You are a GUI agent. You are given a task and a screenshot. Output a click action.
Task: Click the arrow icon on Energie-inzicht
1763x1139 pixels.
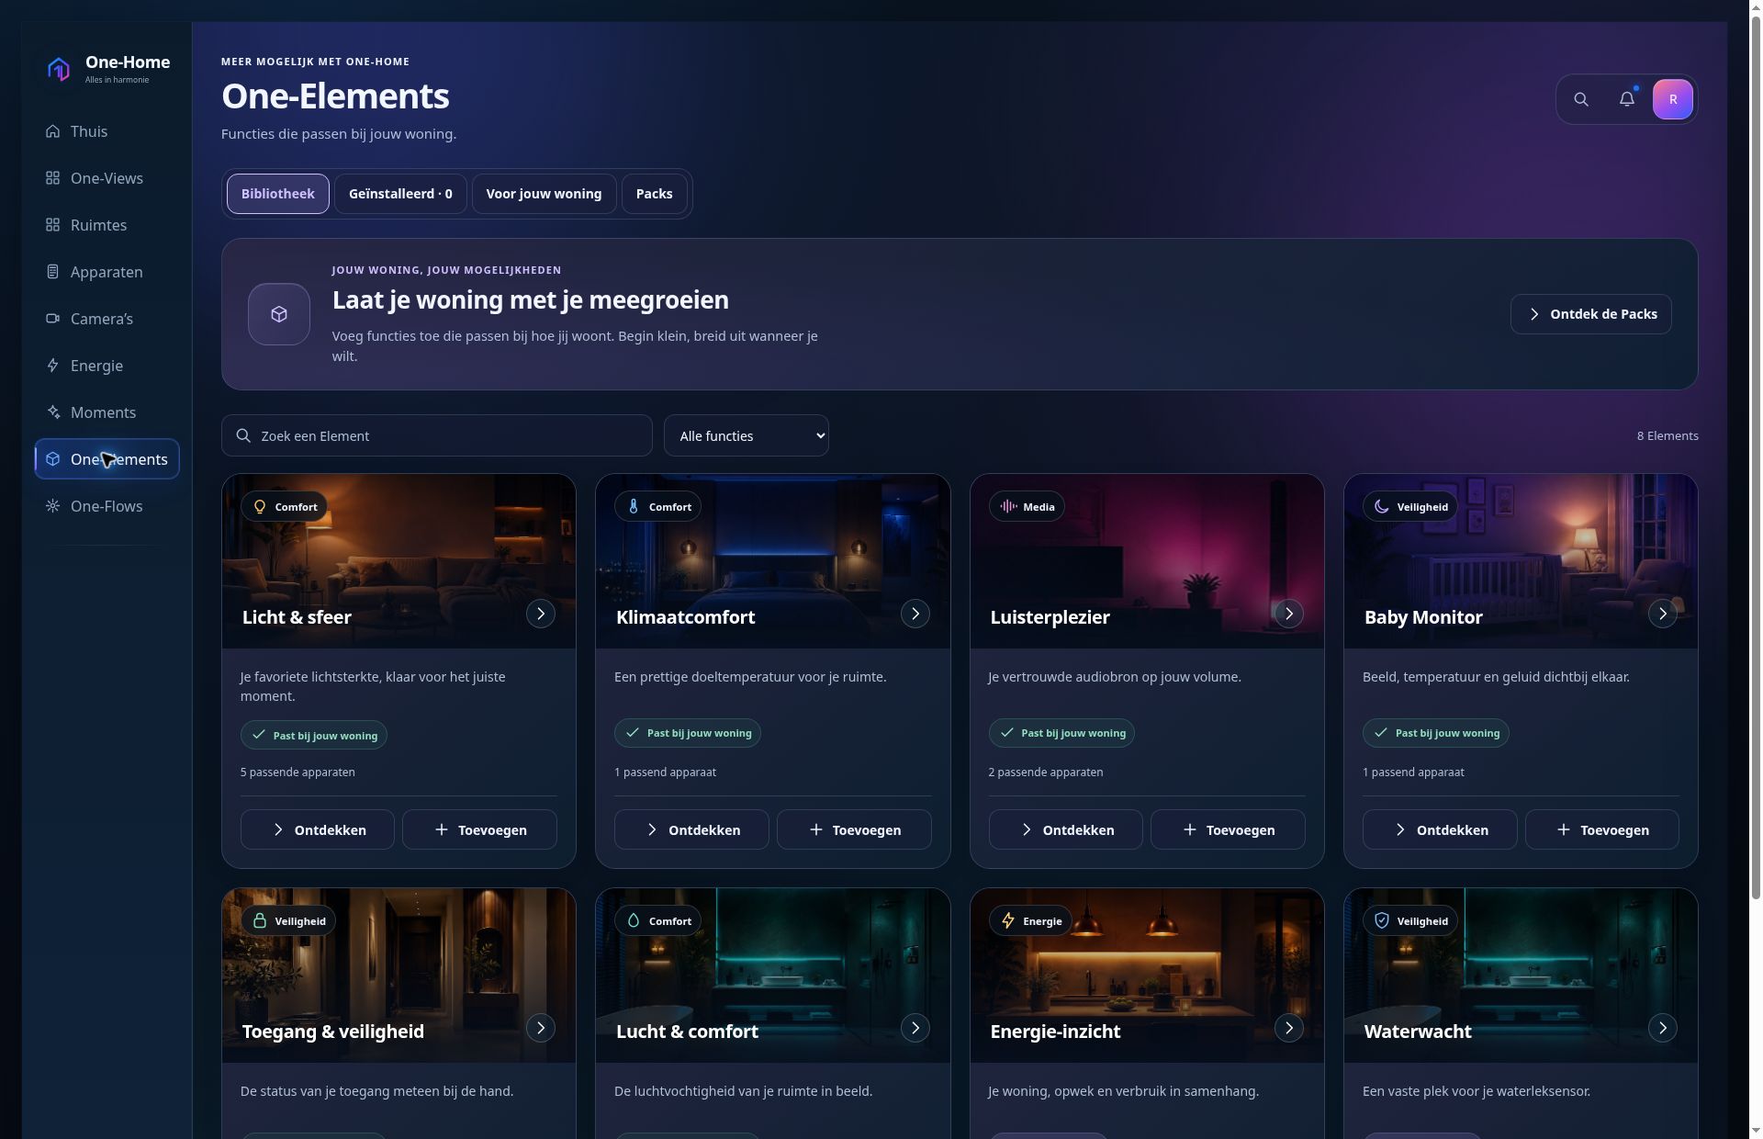coord(1289,1028)
